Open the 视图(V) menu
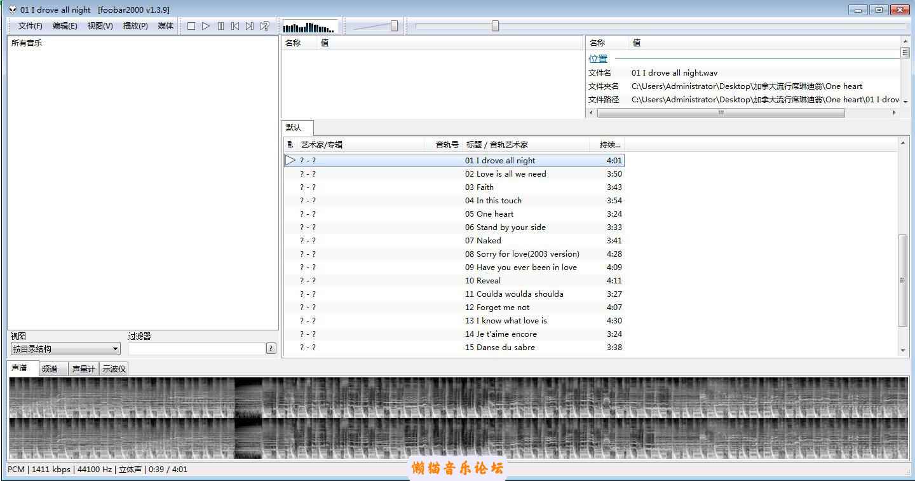Screen dimensions: 915x481 click(100, 26)
